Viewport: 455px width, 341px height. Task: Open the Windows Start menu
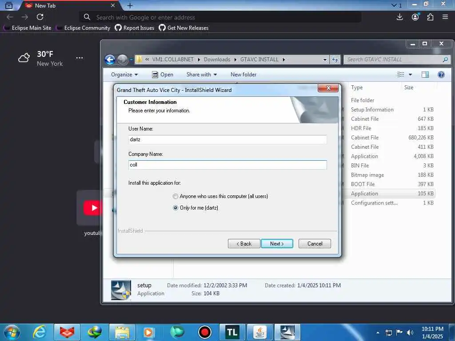pyautogui.click(x=12, y=332)
